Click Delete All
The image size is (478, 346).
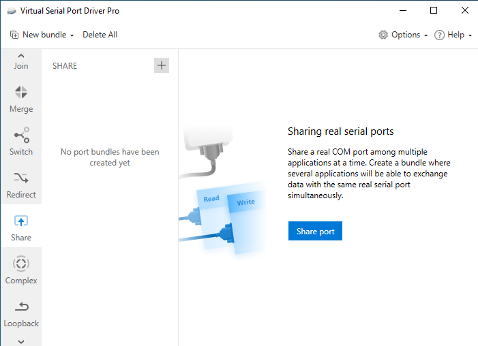(100, 35)
